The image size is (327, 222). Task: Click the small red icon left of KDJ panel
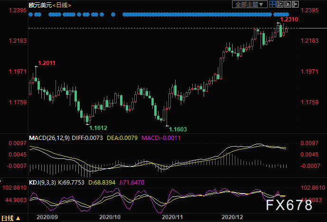click(x=1, y=182)
